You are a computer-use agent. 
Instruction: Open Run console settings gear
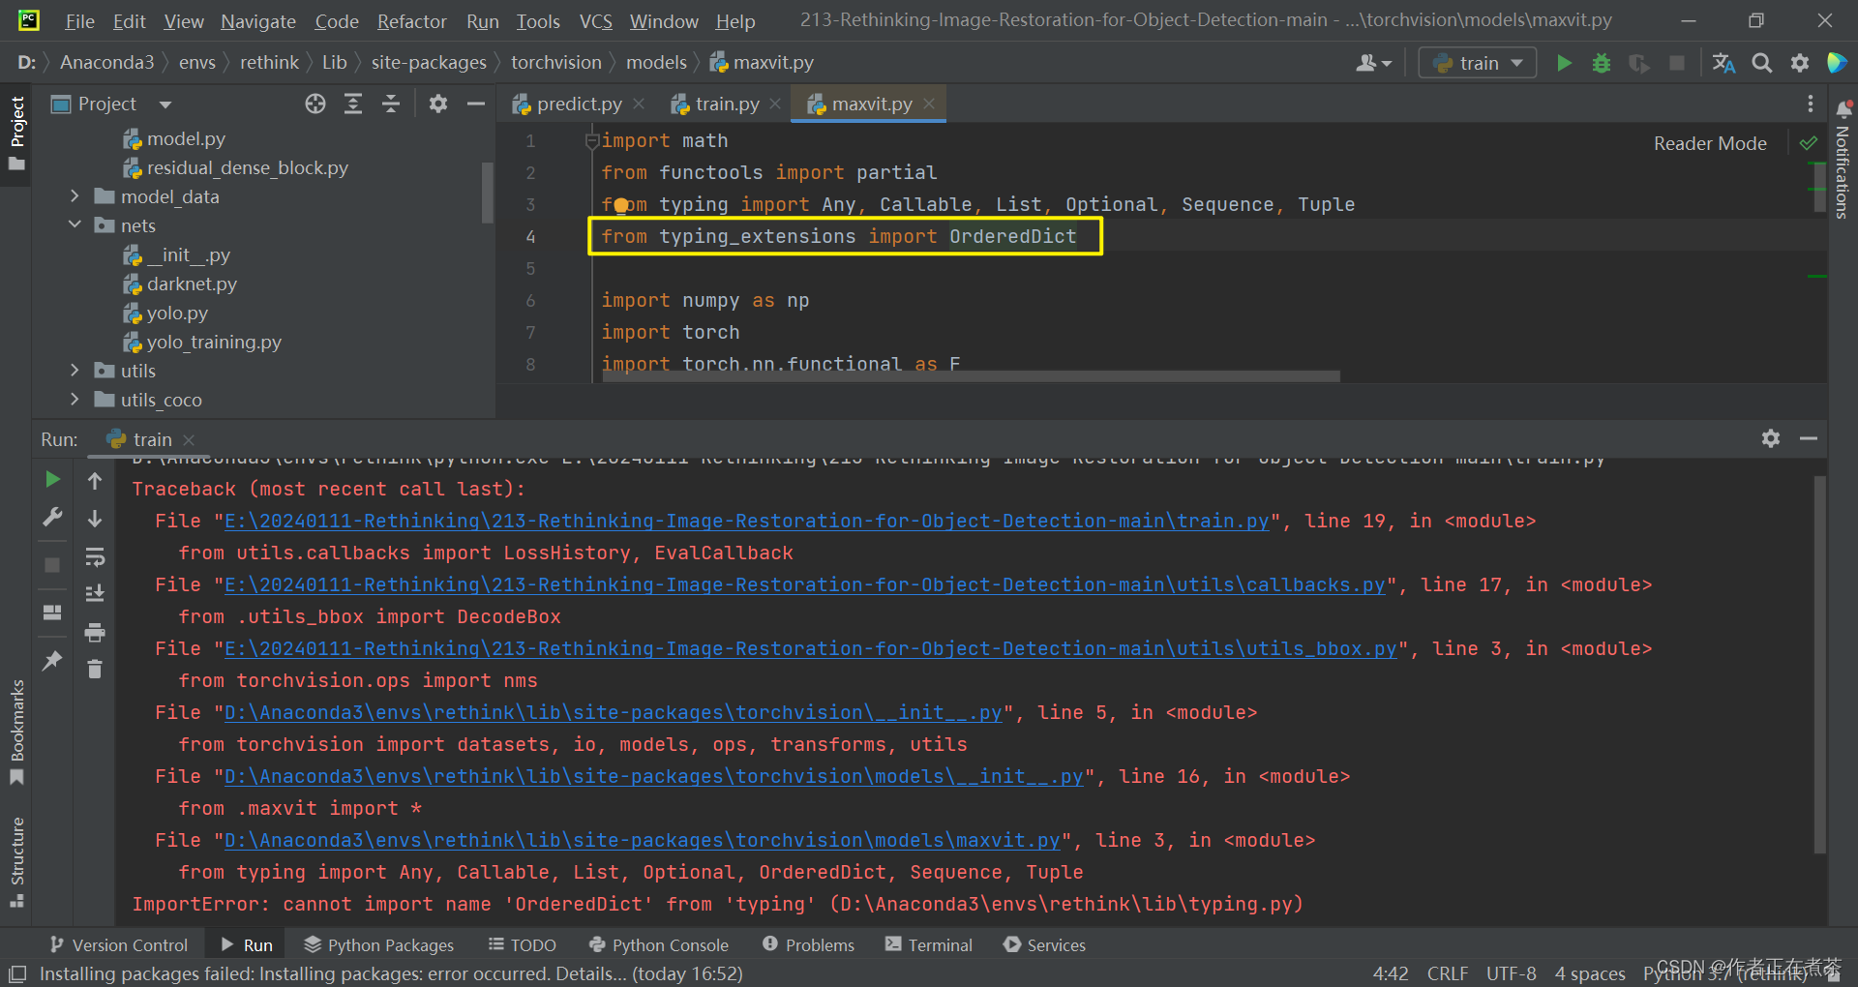click(1771, 438)
